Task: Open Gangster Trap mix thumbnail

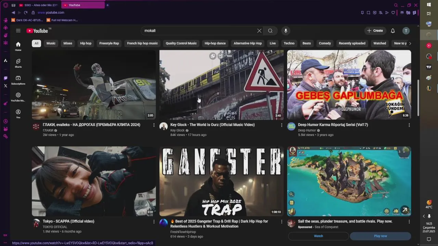Action: 221,181
